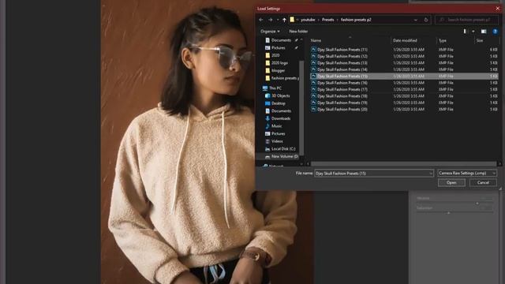Screen dimensions: 505x284
Task: Select 'fashion presets p2' in the path
Action: tap(356, 20)
